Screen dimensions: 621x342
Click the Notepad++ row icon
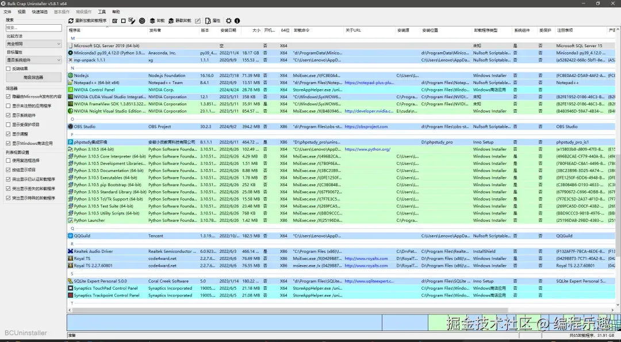point(71,82)
